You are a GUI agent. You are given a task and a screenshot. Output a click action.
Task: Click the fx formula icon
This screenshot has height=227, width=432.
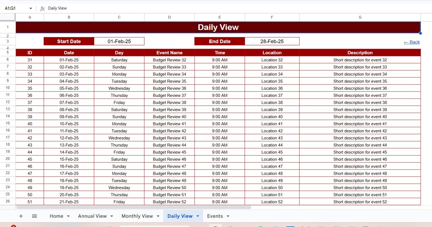pos(42,8)
